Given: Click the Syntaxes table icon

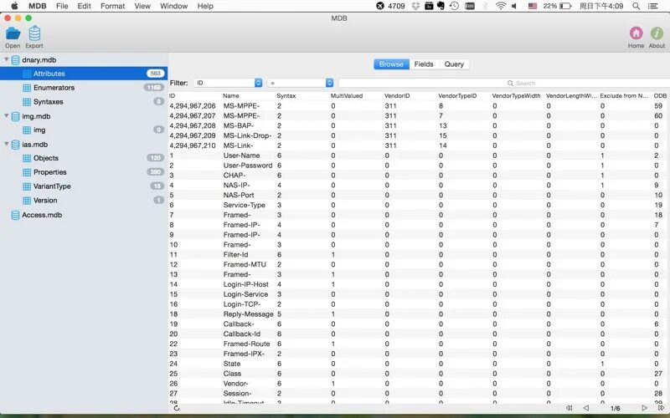Looking at the screenshot, I should [27, 102].
